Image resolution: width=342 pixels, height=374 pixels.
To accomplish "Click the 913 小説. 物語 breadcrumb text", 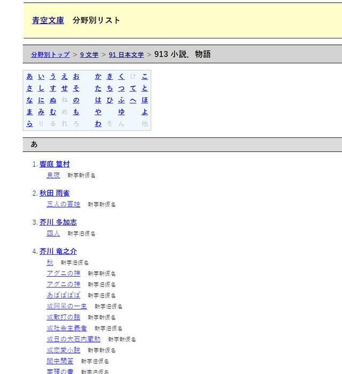I will (x=182, y=54).
